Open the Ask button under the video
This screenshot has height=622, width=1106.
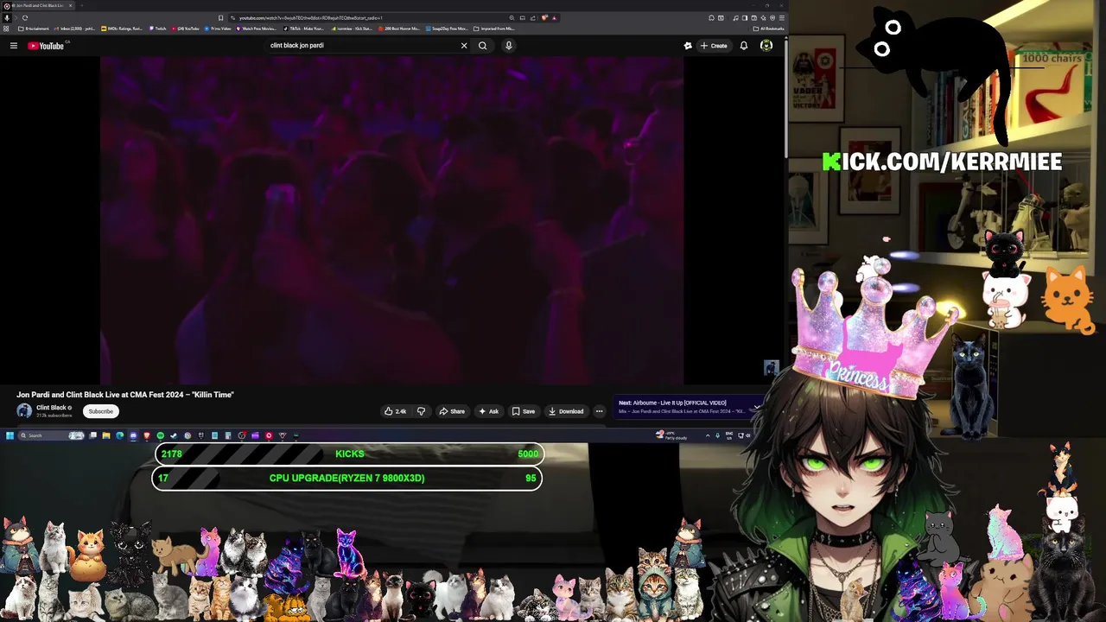pyautogui.click(x=489, y=411)
